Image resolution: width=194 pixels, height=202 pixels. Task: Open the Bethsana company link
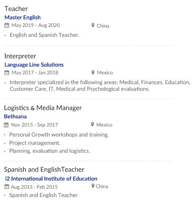click(15, 117)
